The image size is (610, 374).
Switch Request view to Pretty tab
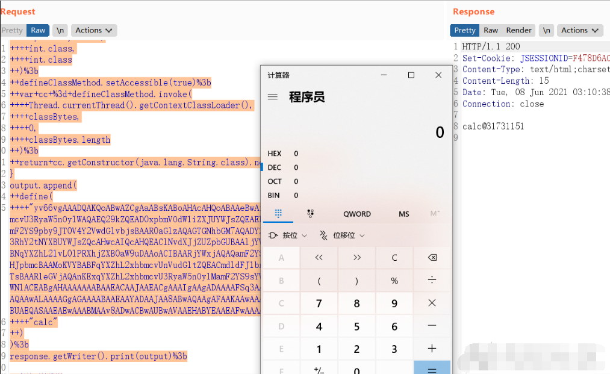click(x=13, y=30)
